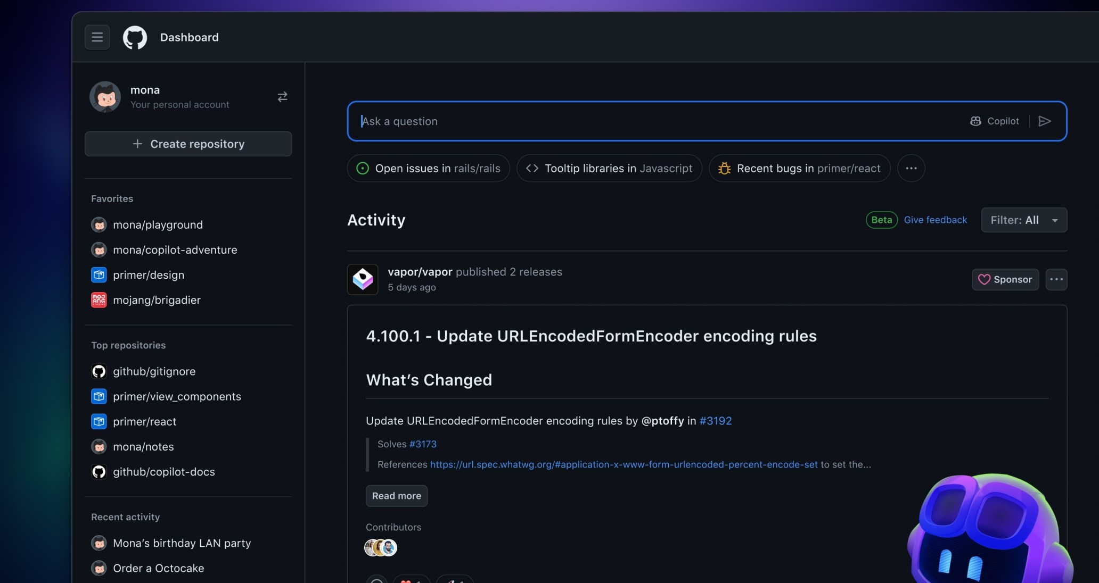Open the Copilot mascot in corner
1099x583 pixels.
[989, 528]
